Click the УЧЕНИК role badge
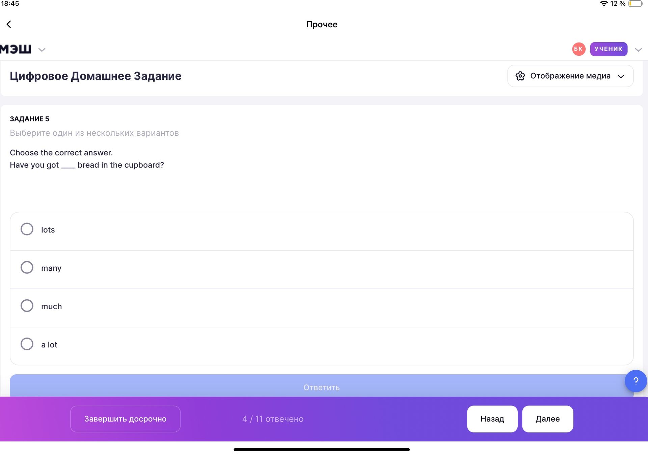The image size is (648, 455). (609, 49)
